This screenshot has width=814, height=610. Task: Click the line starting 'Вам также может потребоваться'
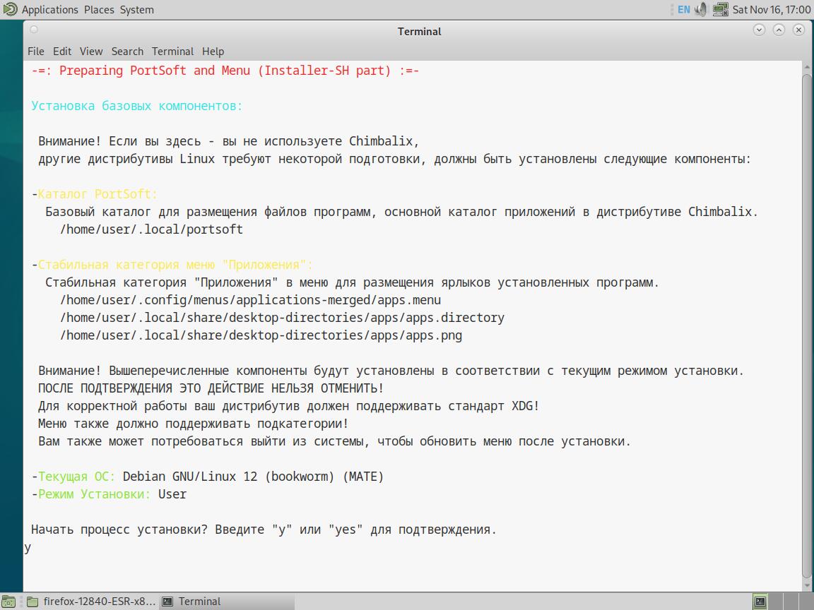coord(334,441)
